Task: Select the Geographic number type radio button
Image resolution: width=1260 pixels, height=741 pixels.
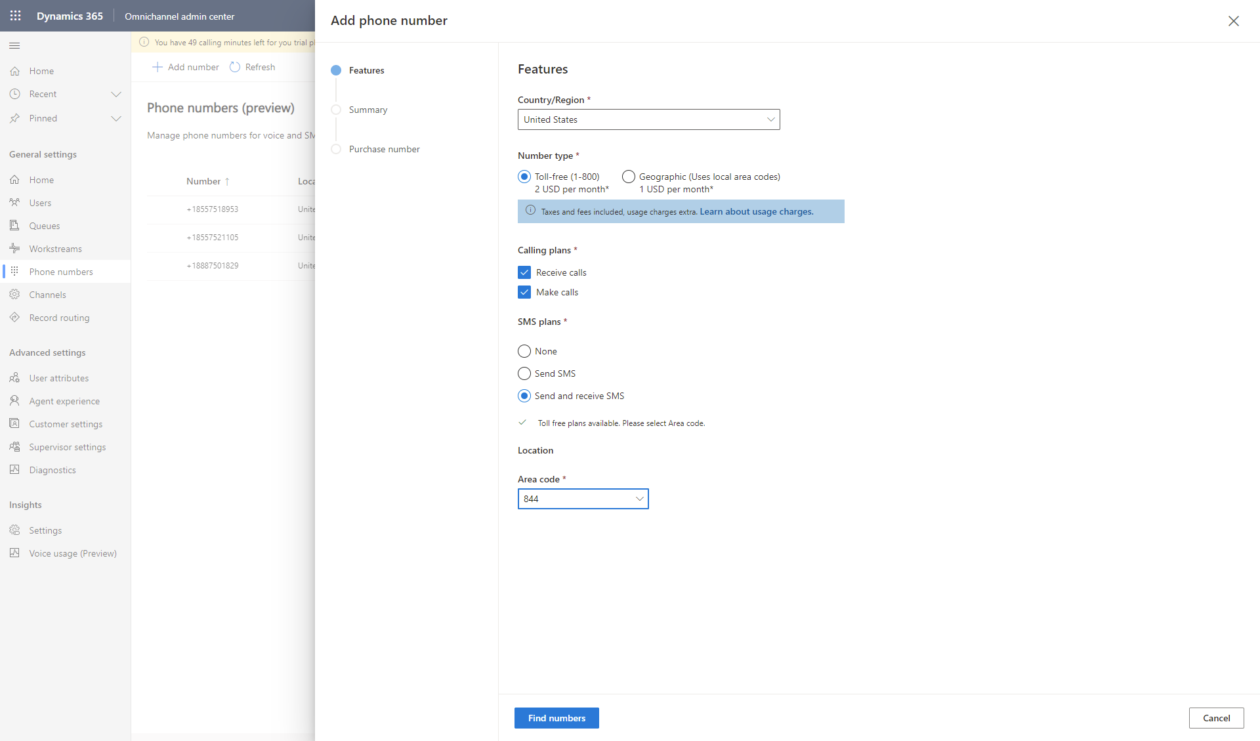Action: (628, 177)
